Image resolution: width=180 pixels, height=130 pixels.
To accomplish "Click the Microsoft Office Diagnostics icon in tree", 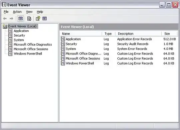I will pyautogui.click(x=10, y=45).
